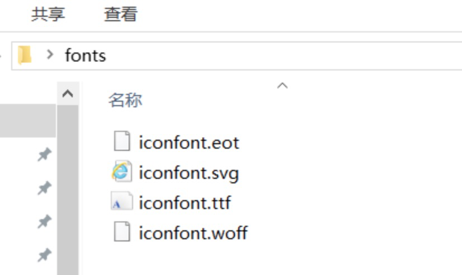Select the fonts breadcrumb in the address bar

[85, 55]
